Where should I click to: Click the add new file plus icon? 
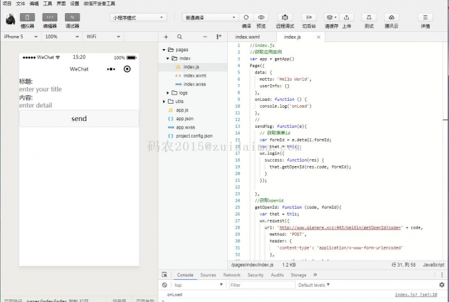pyautogui.click(x=166, y=37)
